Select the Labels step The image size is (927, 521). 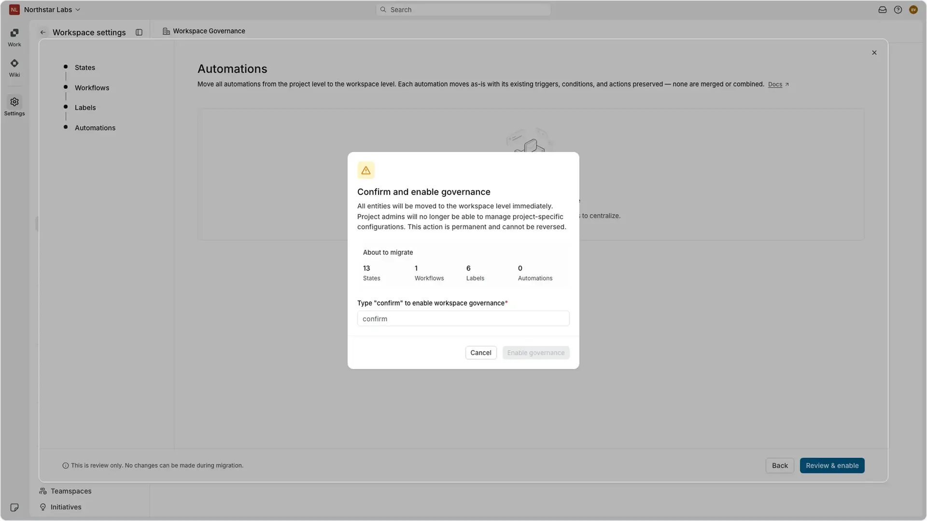click(x=85, y=108)
